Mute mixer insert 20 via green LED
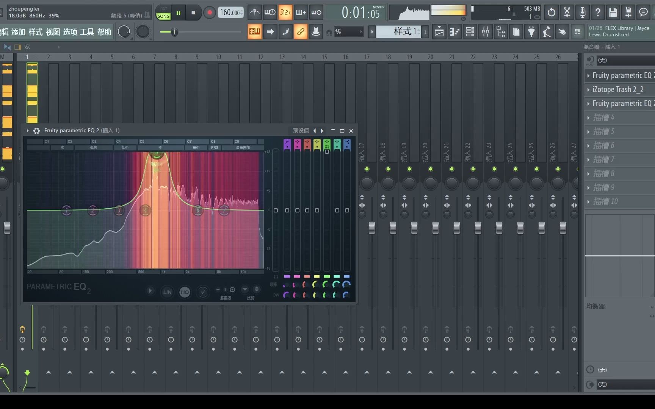The width and height of the screenshot is (655, 409). pos(430,169)
